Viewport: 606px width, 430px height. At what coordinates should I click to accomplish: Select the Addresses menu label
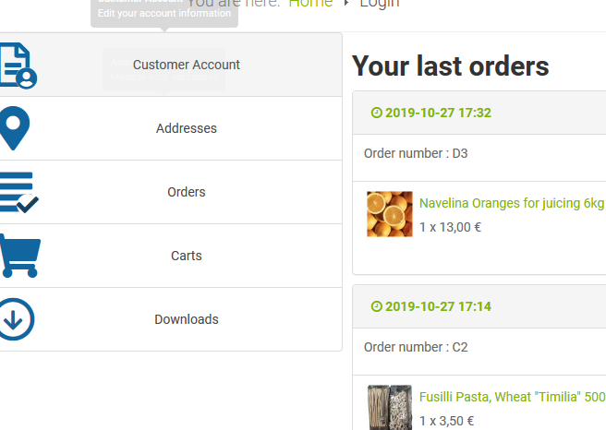tap(187, 128)
